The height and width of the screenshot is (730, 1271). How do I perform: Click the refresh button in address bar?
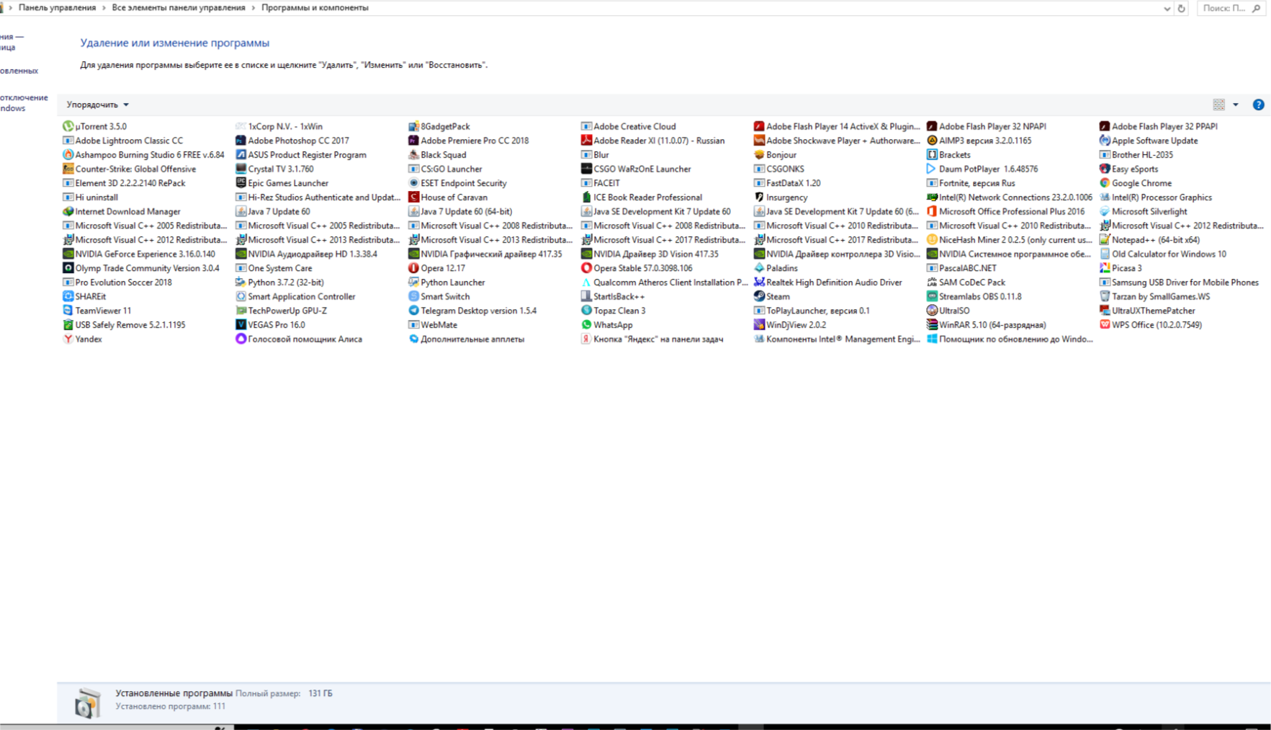(x=1182, y=9)
